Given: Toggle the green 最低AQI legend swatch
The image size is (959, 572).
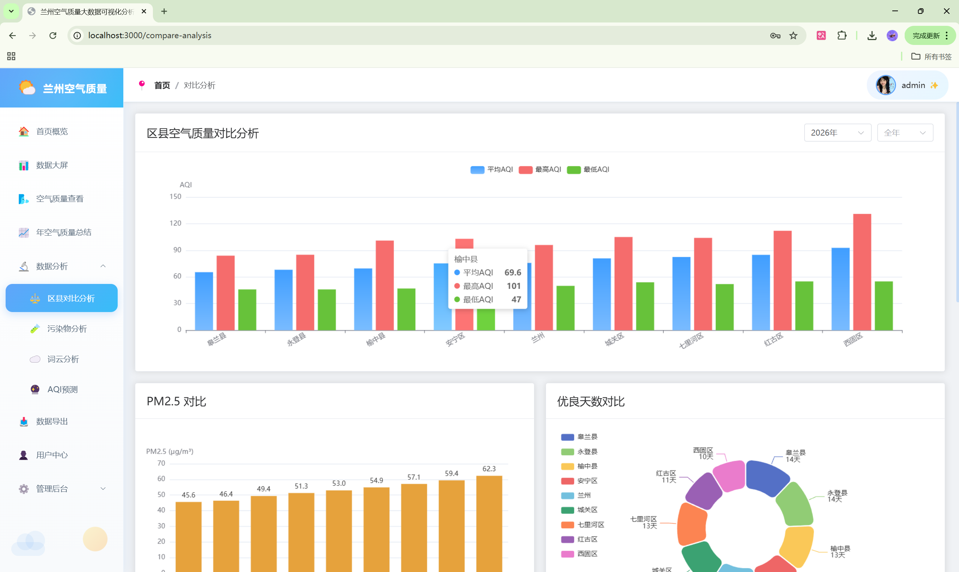Looking at the screenshot, I should coord(574,170).
